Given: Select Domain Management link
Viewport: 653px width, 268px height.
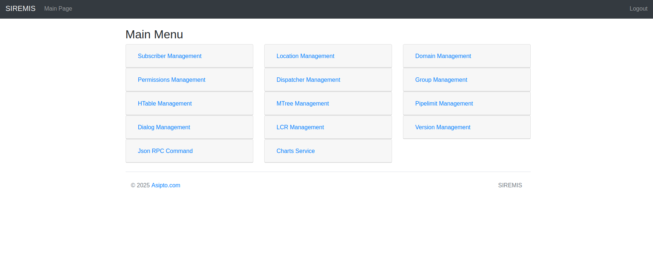Looking at the screenshot, I should click(443, 56).
